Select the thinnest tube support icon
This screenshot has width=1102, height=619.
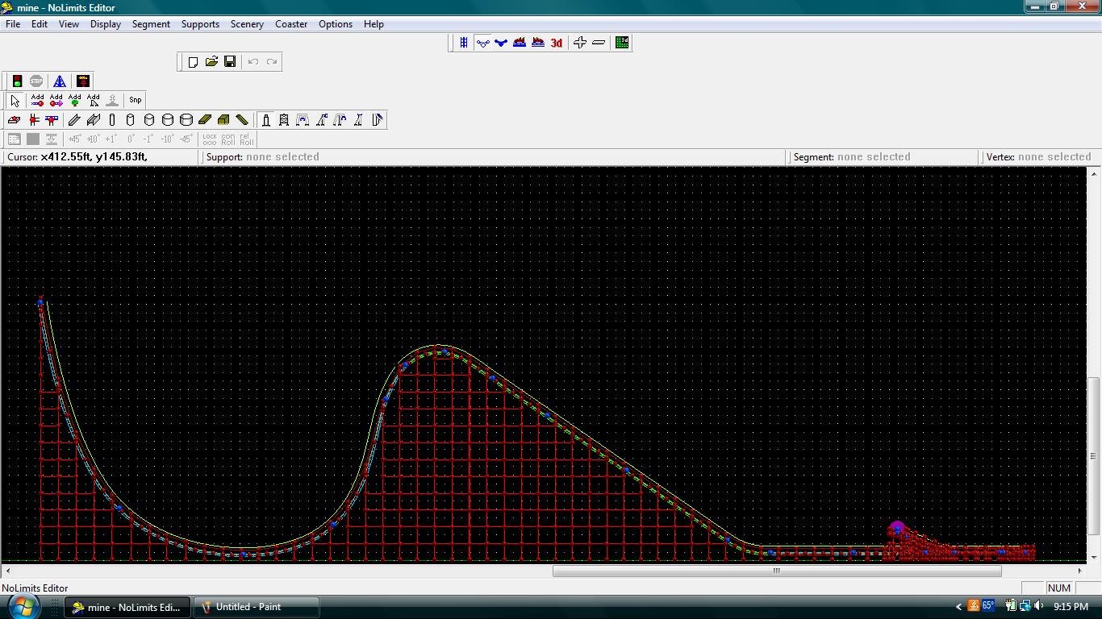(112, 120)
